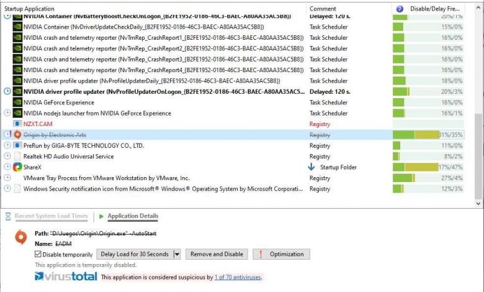
Task: Click green play icon beside Application Details
Action: (101, 216)
